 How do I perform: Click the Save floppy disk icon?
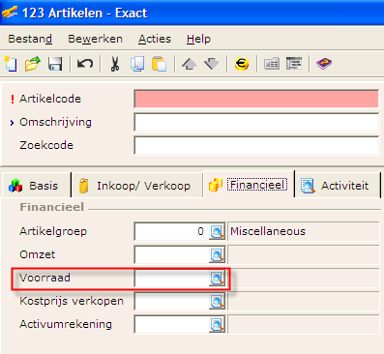click(x=55, y=64)
